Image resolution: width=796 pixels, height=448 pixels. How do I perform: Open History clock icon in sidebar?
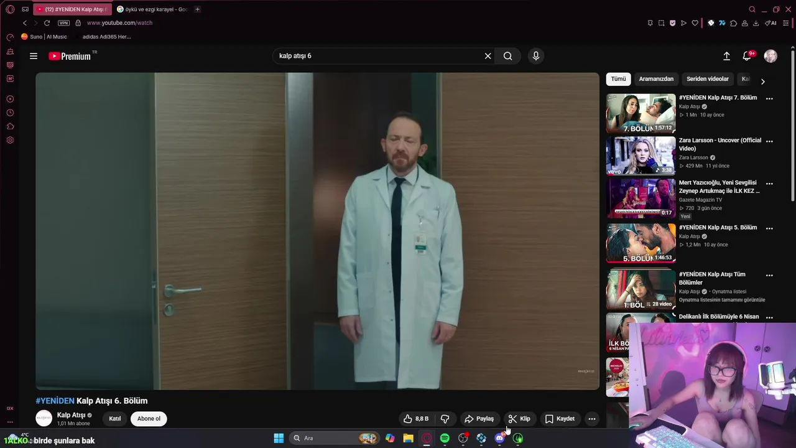tap(10, 113)
